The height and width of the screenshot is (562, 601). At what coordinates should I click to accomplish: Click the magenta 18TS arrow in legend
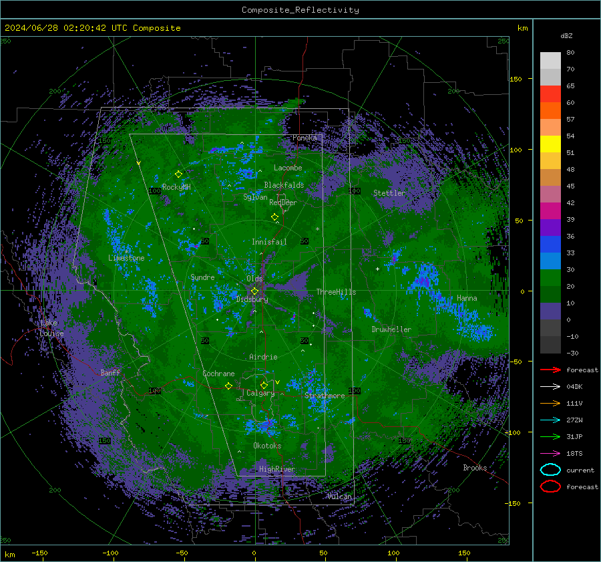point(550,454)
